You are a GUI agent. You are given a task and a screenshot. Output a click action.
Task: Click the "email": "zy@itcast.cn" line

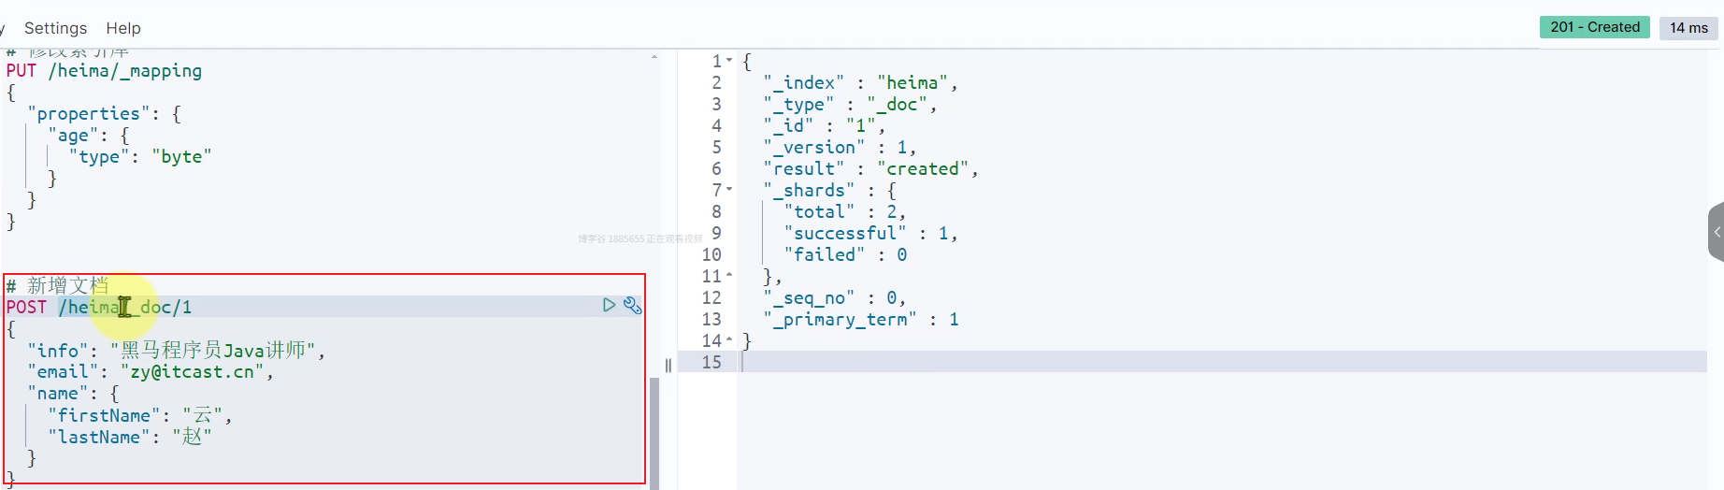point(151,372)
